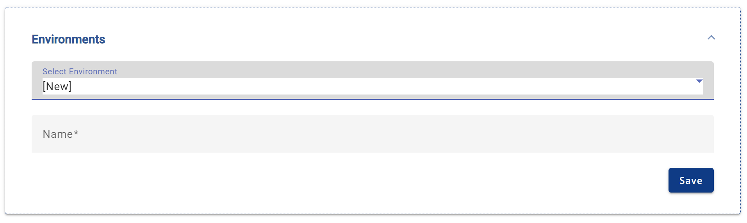Click the blue Save button label
The height and width of the screenshot is (223, 747).
pyautogui.click(x=690, y=180)
